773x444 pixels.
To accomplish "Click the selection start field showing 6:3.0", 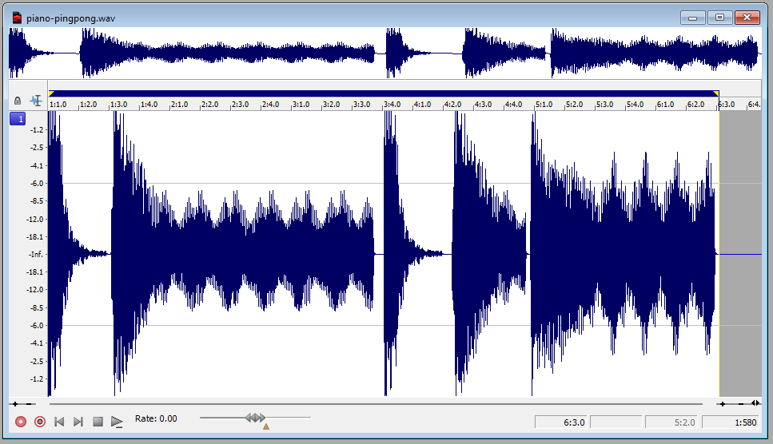I will (x=560, y=422).
